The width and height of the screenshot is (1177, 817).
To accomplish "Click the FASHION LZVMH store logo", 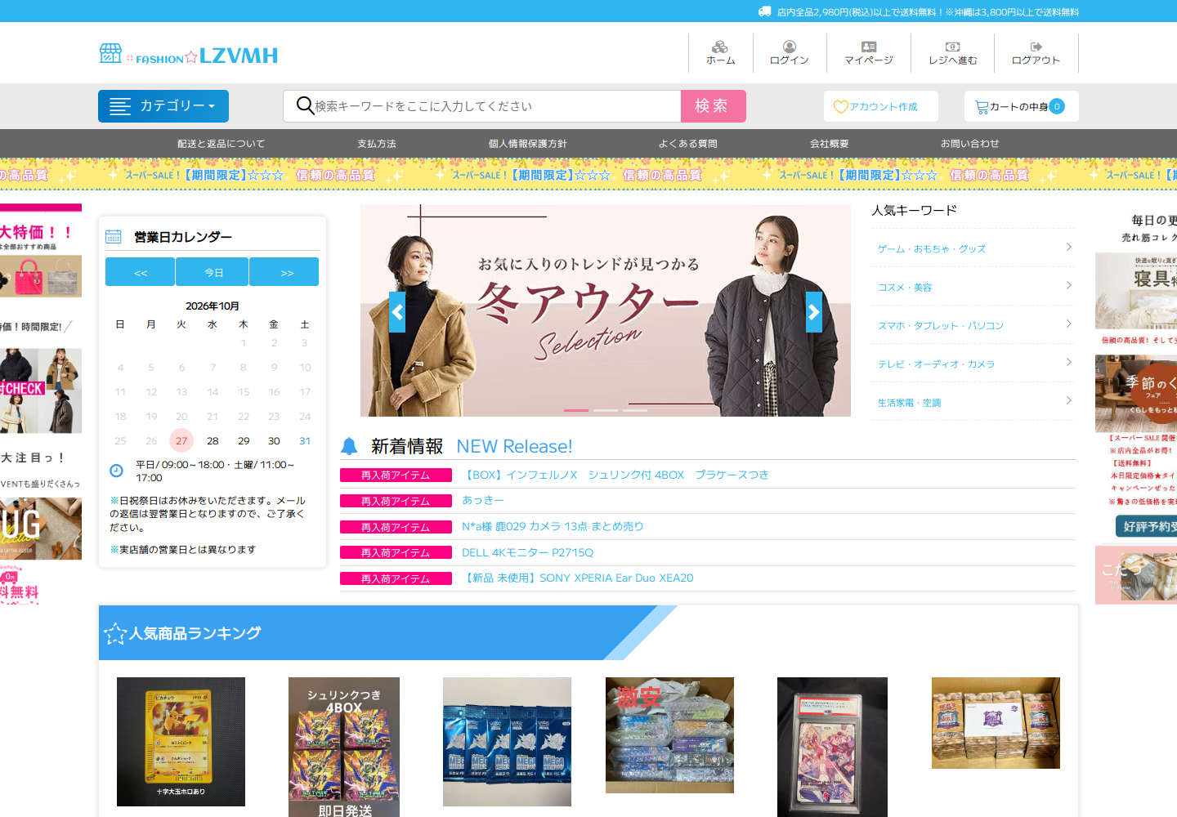I will point(189,55).
